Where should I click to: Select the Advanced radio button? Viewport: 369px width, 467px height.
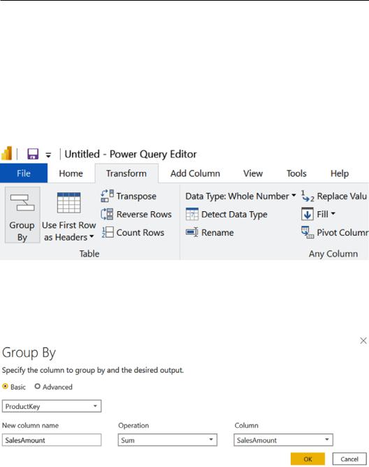[37, 387]
